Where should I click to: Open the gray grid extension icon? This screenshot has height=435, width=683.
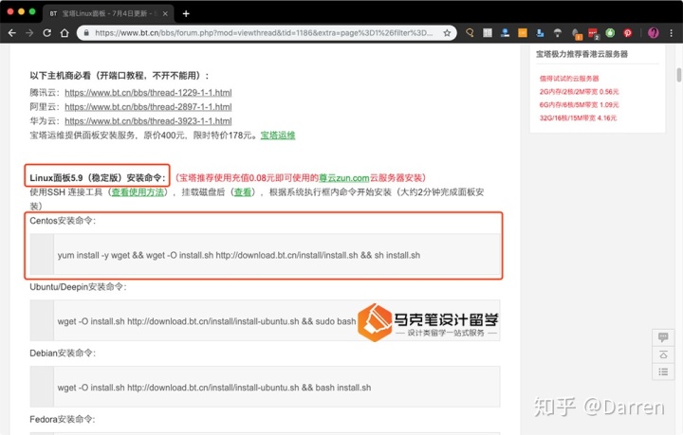488,33
